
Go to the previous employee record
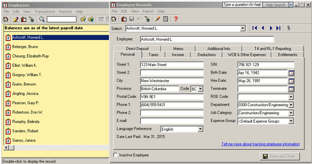pos(263,28)
